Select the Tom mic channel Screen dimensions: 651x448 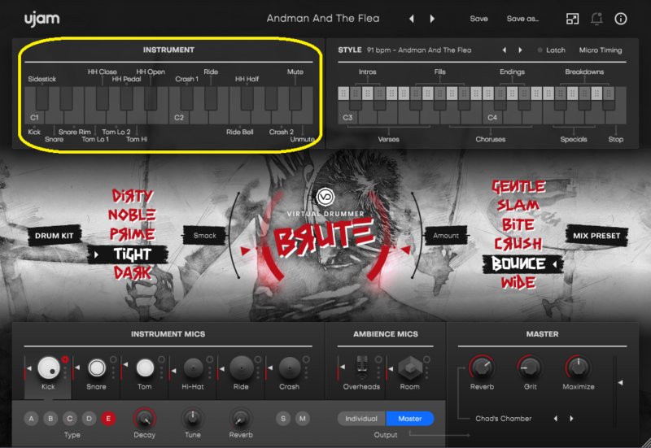tap(145, 368)
